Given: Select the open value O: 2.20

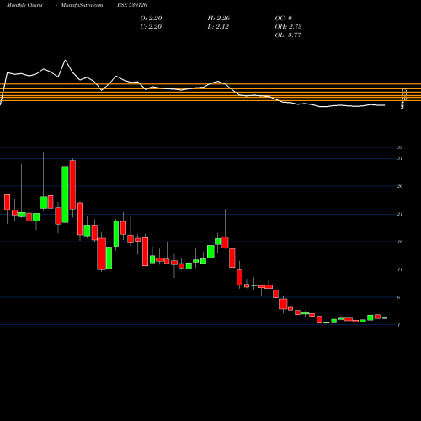Looking at the screenshot, I should [x=151, y=18].
